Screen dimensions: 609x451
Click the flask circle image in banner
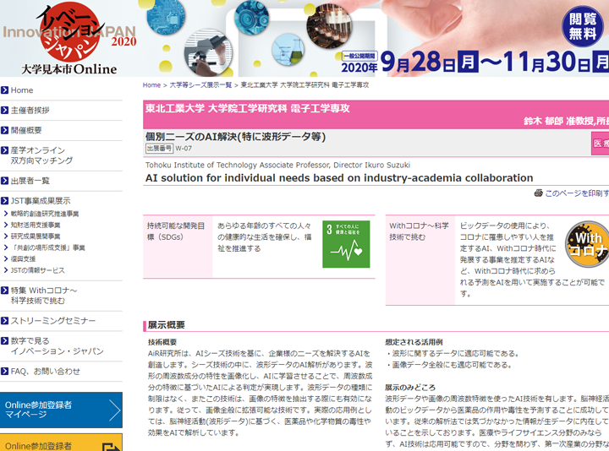click(x=288, y=50)
